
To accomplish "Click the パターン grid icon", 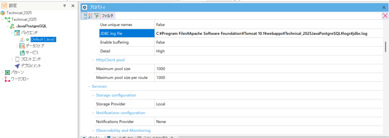I will pos(8,72).
